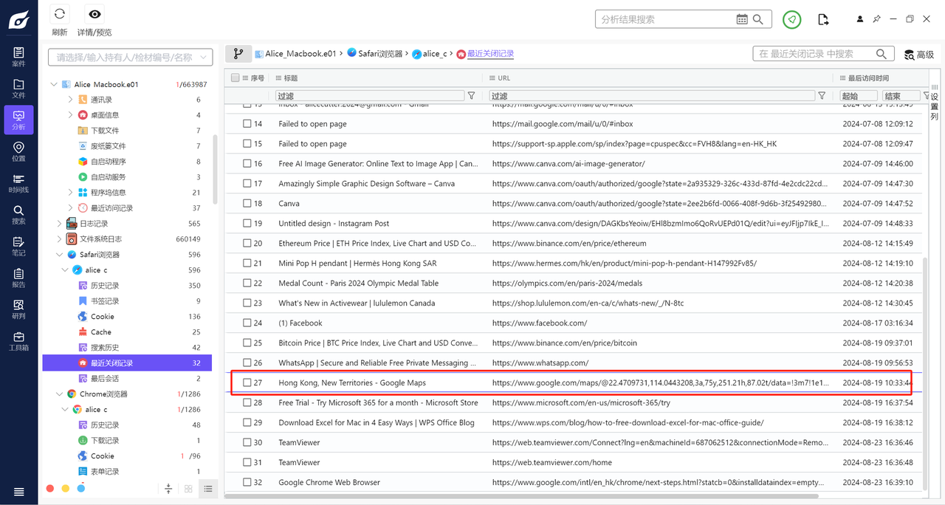Expand the 程序坞信息 tree node
Viewport: 945px width, 505px height.
tap(70, 193)
